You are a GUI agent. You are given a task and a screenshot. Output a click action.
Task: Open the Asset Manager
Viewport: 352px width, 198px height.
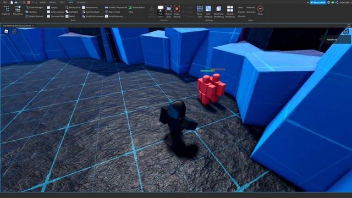click(x=34, y=7)
